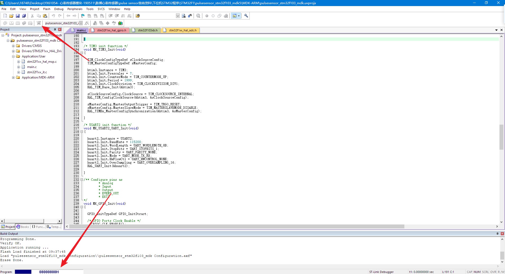Open the Peripherals menu

click(x=75, y=9)
